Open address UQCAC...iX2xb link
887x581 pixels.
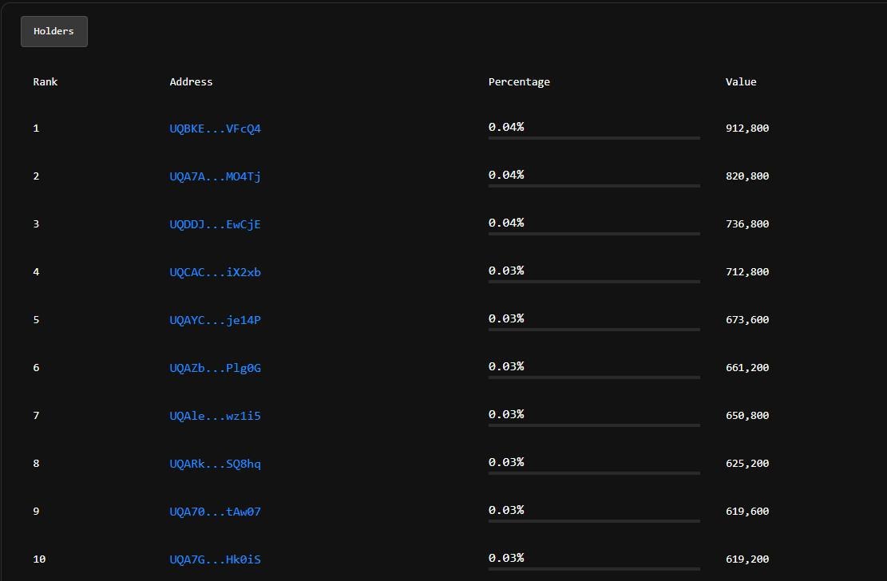215,272
